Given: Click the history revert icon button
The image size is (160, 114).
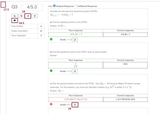Looking at the screenshot, I should coord(21,16).
